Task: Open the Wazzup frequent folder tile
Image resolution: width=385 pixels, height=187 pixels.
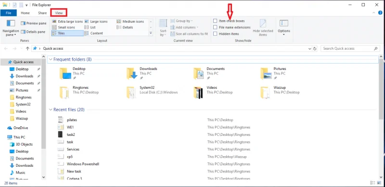Action: (280, 92)
